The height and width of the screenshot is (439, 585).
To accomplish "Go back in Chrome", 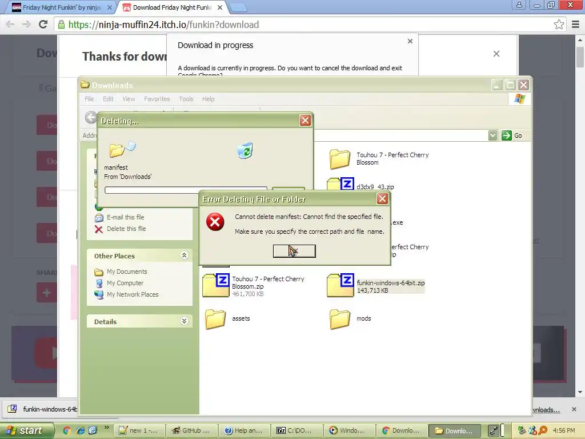I will pyautogui.click(x=10, y=25).
